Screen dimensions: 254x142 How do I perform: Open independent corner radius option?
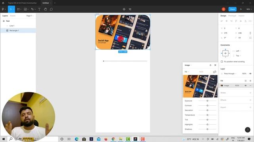250,38
